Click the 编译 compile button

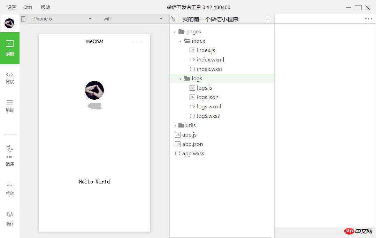10,155
